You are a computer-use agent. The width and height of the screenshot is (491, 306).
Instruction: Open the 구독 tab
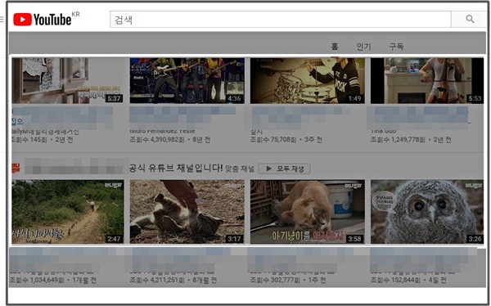pyautogui.click(x=396, y=47)
